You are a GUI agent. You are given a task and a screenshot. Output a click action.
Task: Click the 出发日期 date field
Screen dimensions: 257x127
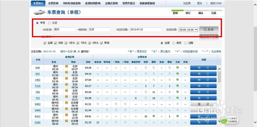click(x=146, y=29)
